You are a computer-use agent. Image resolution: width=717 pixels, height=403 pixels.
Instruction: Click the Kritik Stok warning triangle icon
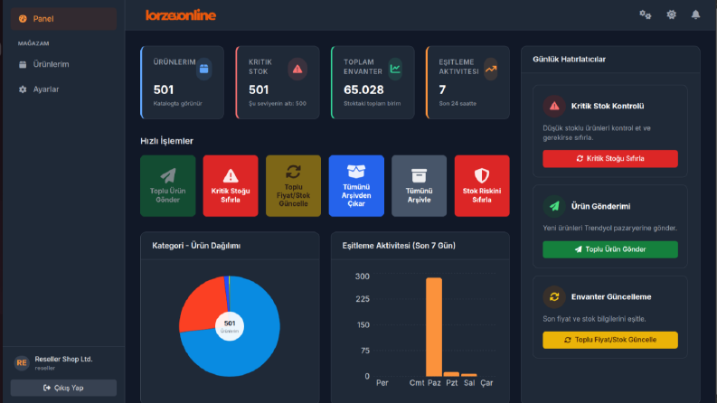[x=297, y=69]
